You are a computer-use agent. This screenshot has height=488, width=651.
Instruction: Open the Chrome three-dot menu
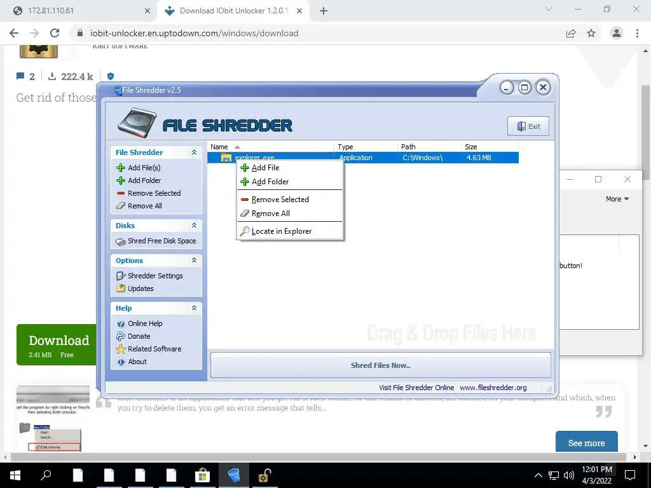coord(637,33)
